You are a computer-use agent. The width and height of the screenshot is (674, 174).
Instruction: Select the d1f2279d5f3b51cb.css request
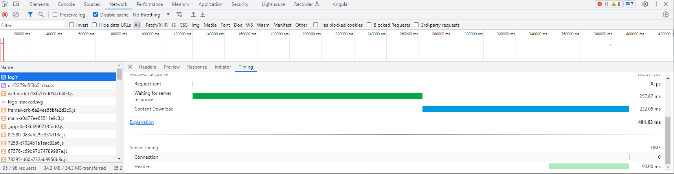point(58,85)
